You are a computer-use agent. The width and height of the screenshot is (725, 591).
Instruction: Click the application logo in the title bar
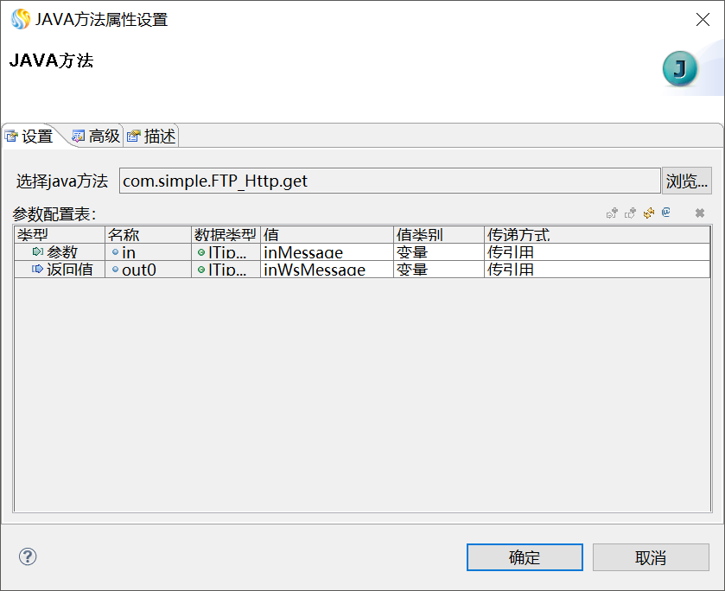tap(21, 19)
